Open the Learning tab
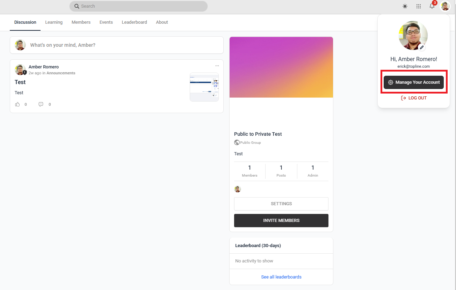Viewport: 456px width, 290px height. click(54, 22)
